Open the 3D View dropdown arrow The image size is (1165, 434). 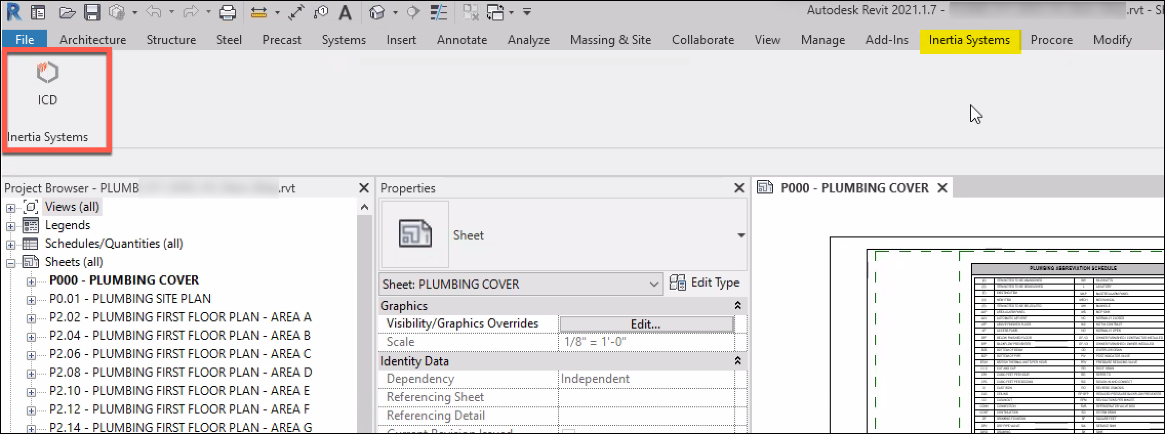coord(395,13)
